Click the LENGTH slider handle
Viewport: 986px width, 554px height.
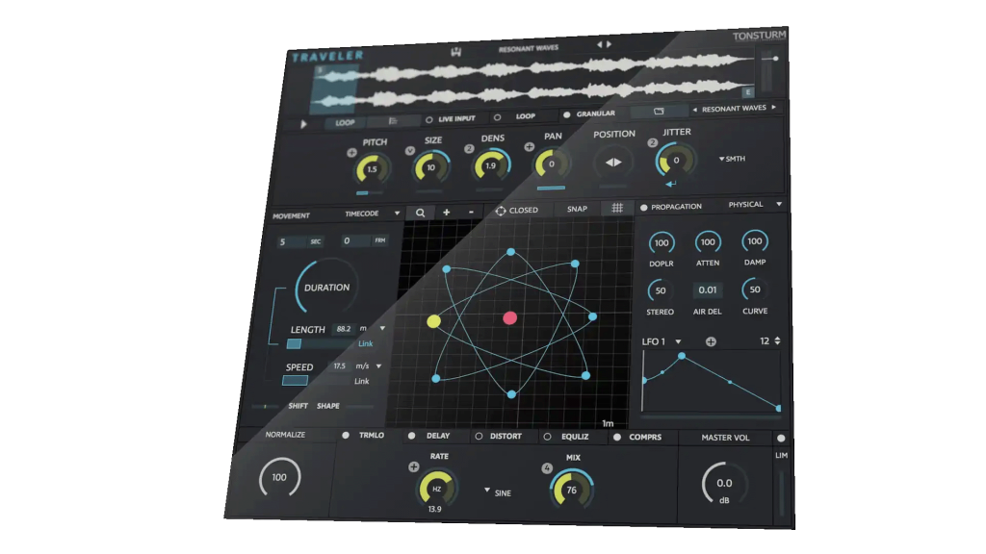[x=295, y=343]
